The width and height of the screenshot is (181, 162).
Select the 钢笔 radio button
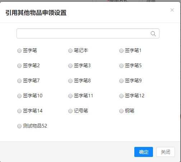click(121, 111)
